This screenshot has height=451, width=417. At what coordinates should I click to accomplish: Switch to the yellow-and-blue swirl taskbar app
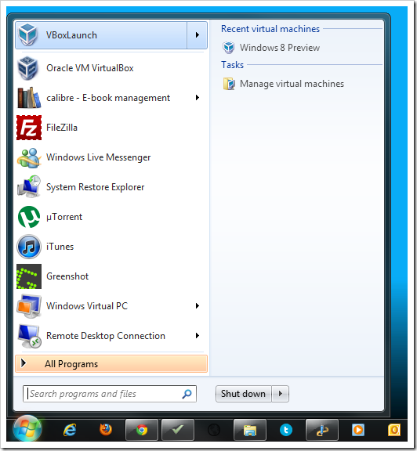(322, 430)
